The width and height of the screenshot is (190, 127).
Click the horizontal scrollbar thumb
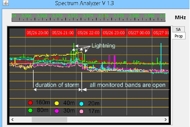point(49,119)
